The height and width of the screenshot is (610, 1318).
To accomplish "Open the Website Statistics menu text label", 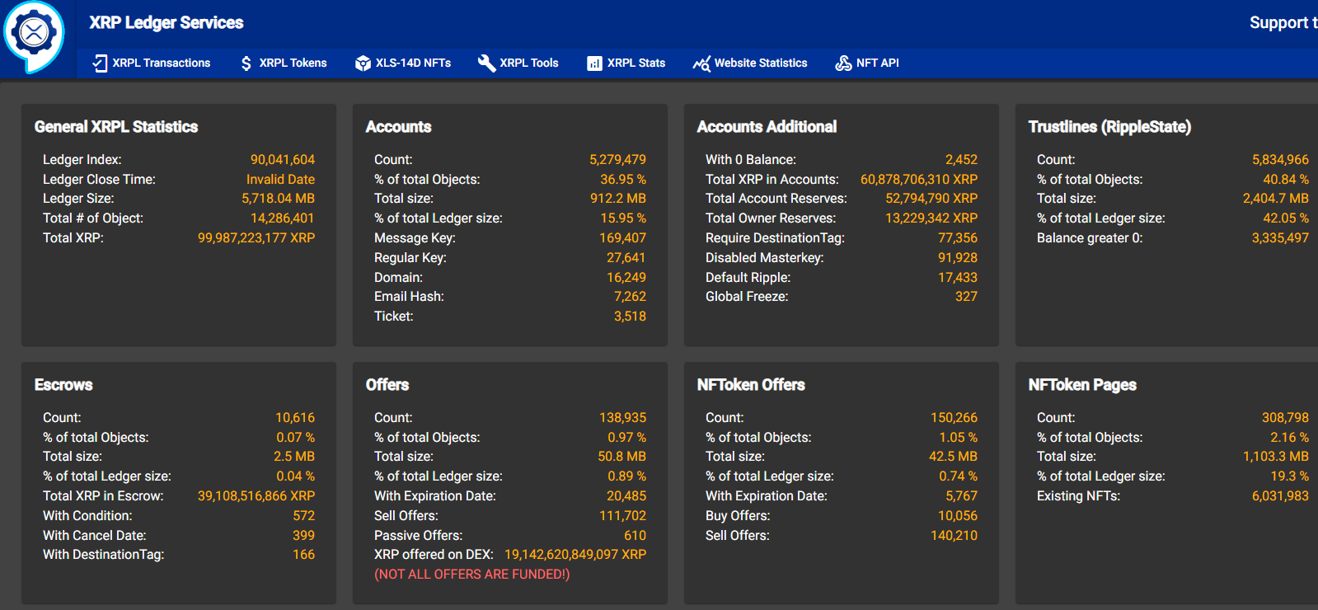I will pos(761,63).
